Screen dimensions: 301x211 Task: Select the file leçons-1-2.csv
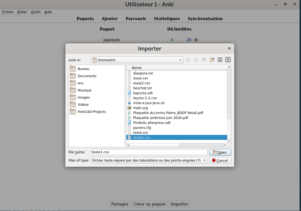(x=145, y=98)
